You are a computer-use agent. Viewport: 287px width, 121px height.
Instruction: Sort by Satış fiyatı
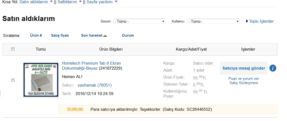click(60, 35)
